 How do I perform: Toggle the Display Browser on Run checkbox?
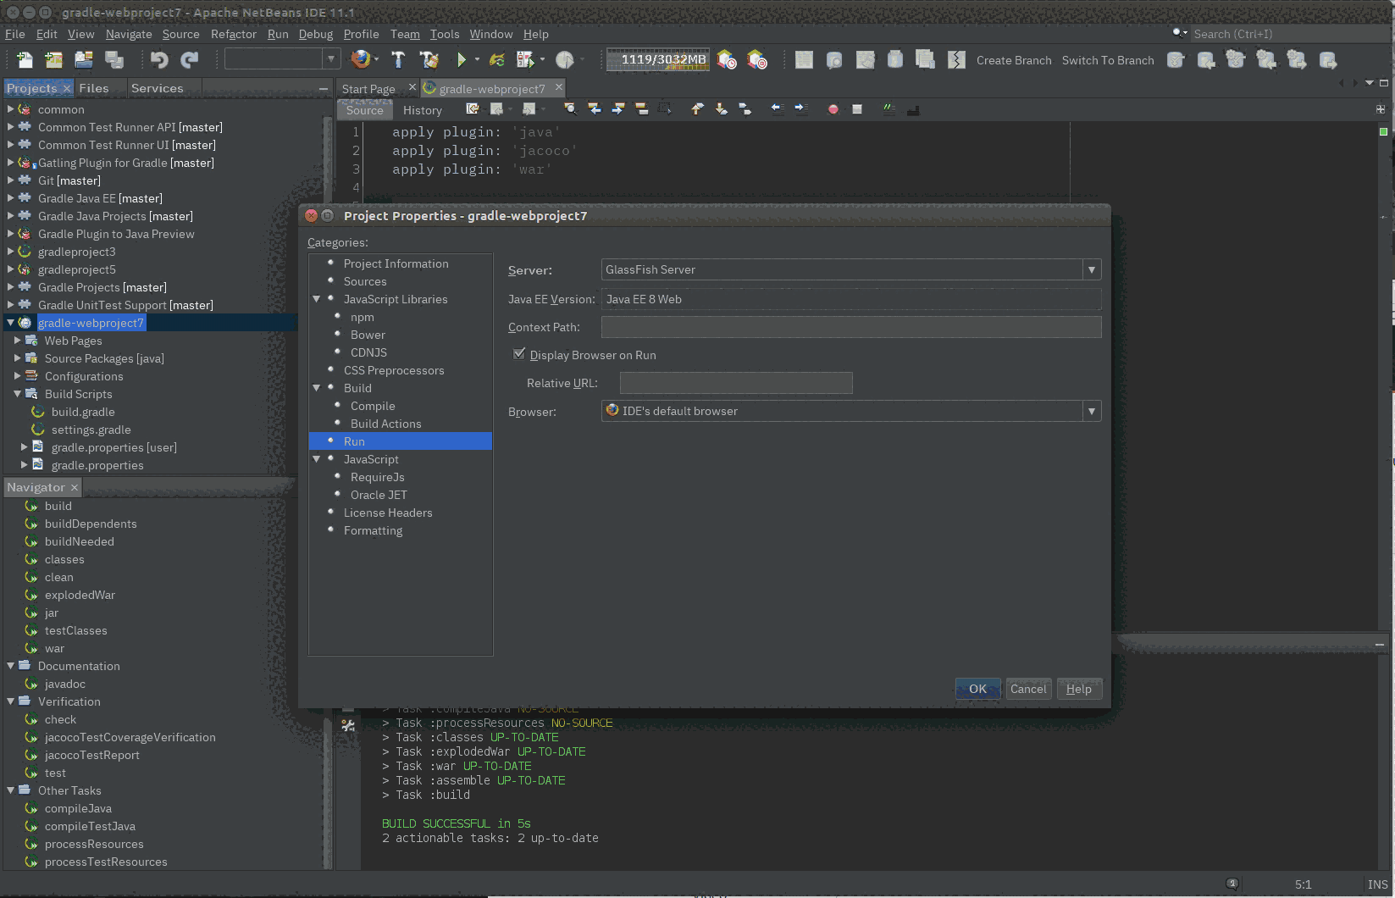click(x=519, y=354)
